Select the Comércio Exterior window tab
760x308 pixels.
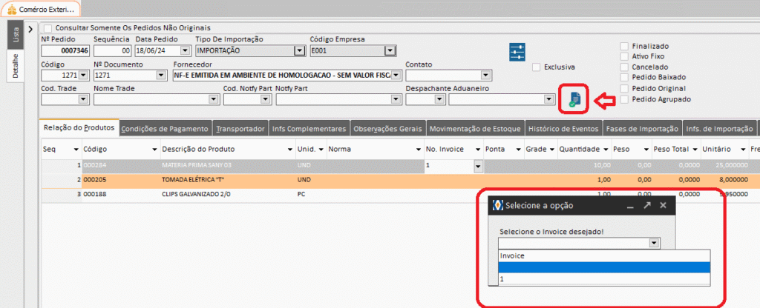[42, 9]
